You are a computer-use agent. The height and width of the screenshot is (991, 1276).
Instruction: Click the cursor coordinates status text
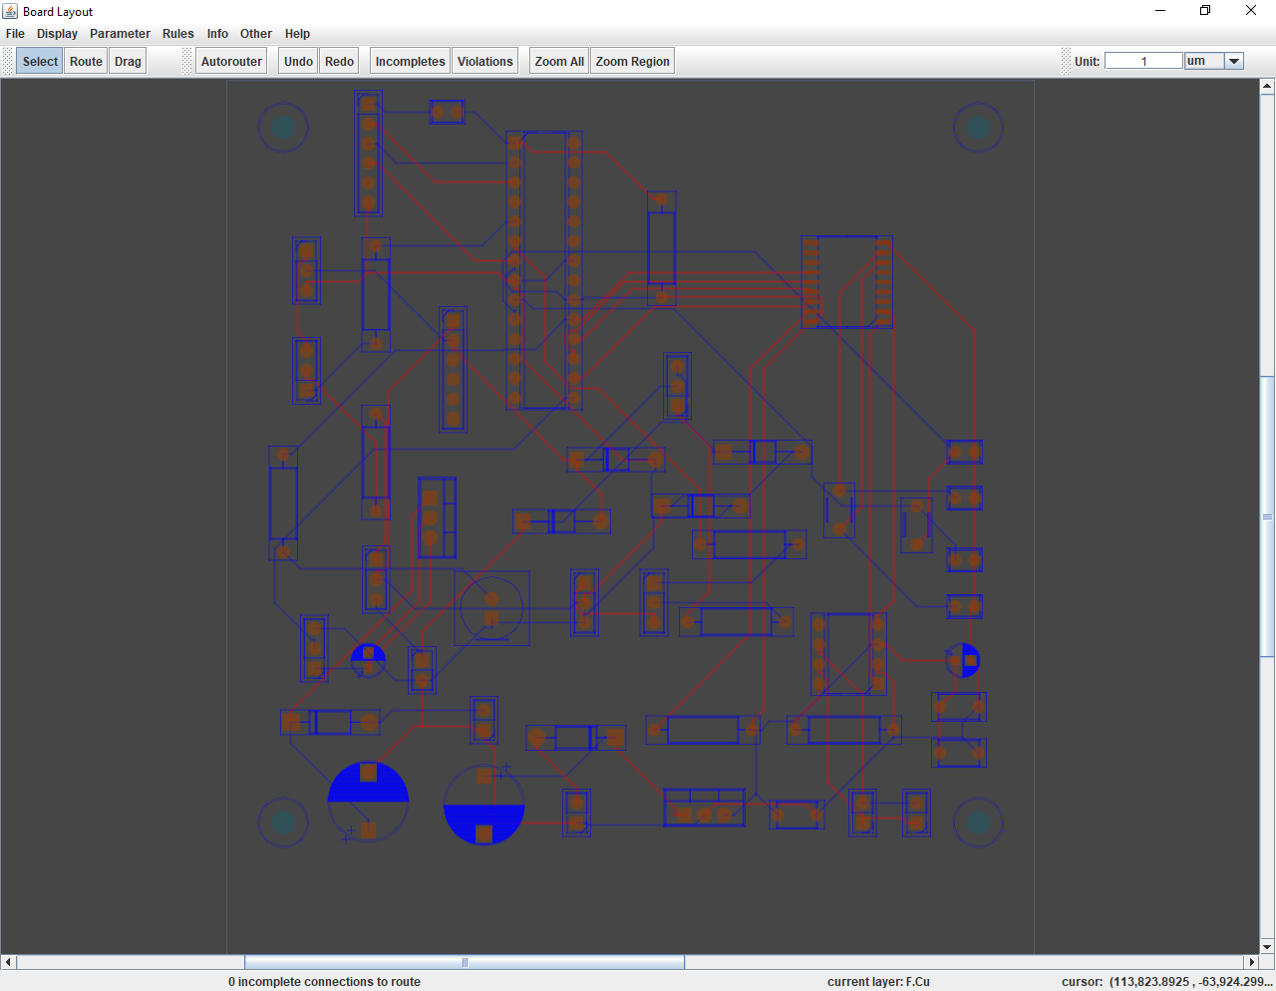1166,982
